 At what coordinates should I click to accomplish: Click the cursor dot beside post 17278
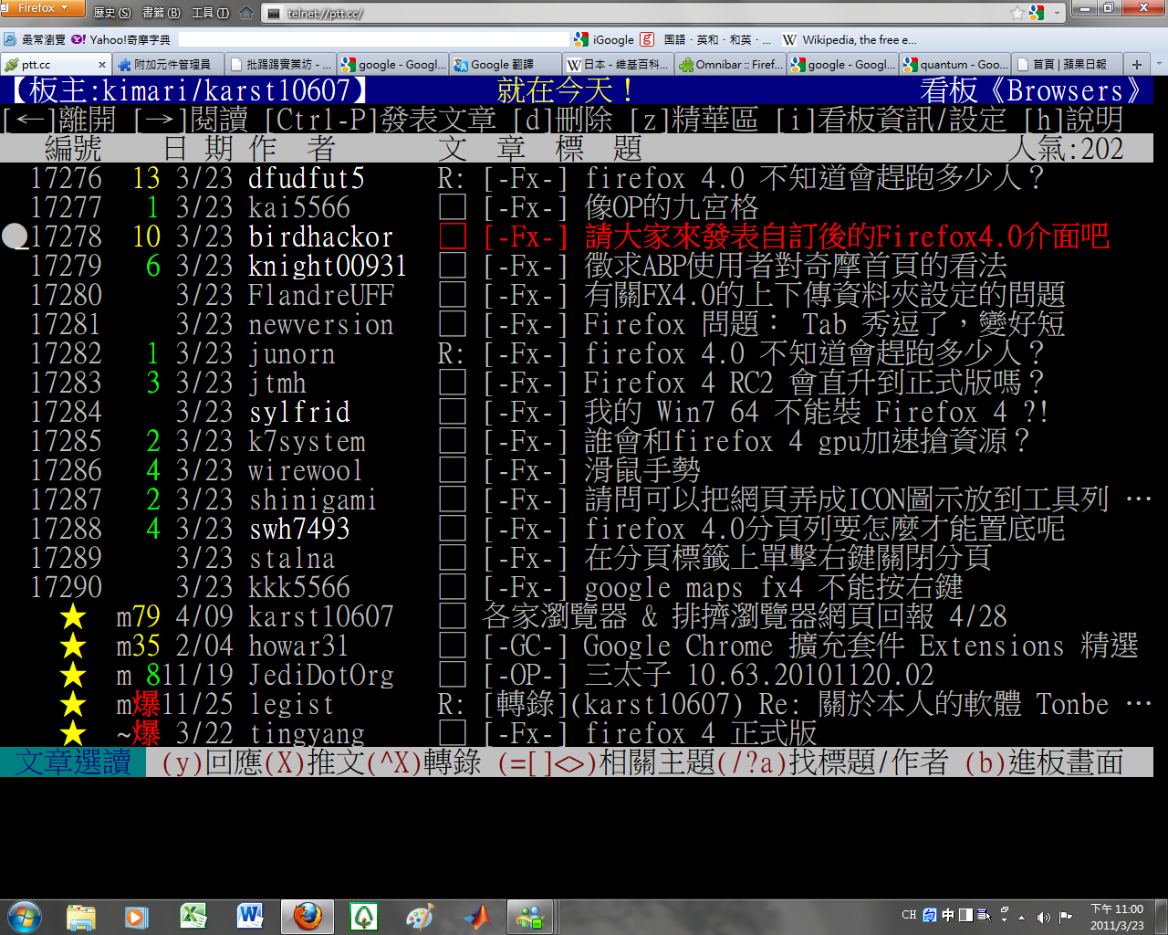16,236
